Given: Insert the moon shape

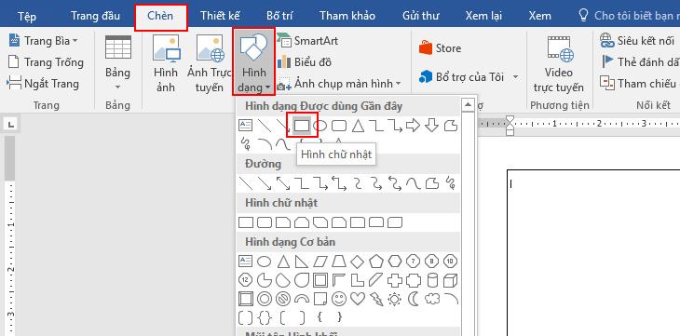Looking at the screenshot, I should 413,299.
